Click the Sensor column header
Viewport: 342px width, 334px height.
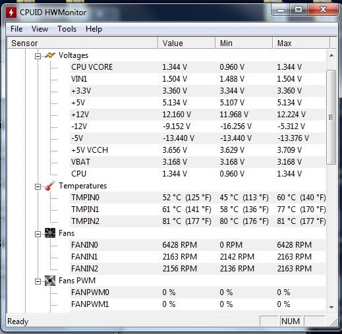(x=82, y=43)
